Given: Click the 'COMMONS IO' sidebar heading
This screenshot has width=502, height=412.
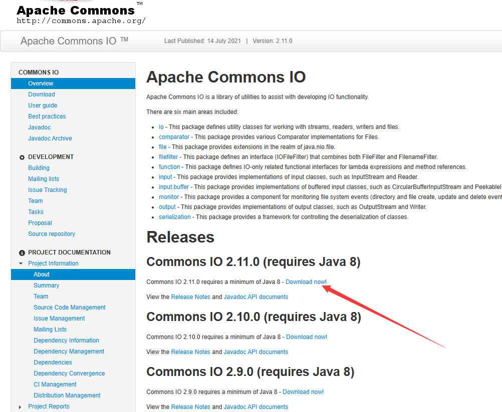Looking at the screenshot, I should coord(39,72).
